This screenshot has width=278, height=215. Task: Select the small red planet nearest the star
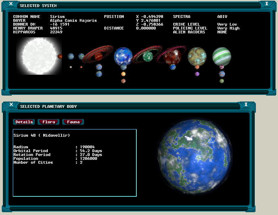tap(60, 56)
